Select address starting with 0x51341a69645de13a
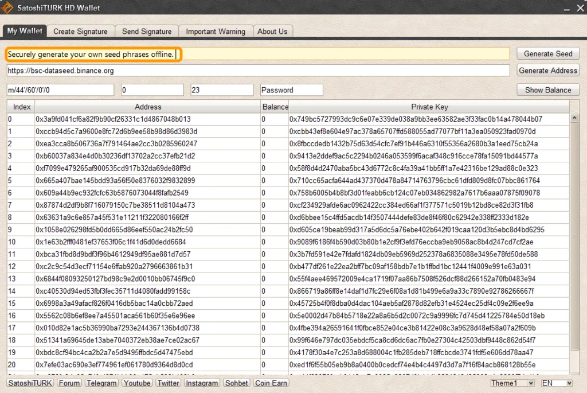 click(x=118, y=340)
